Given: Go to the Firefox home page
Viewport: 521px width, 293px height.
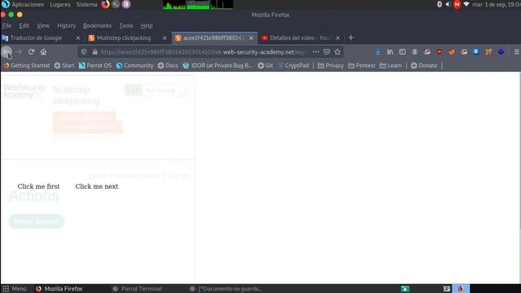Looking at the screenshot, I should 43,52.
